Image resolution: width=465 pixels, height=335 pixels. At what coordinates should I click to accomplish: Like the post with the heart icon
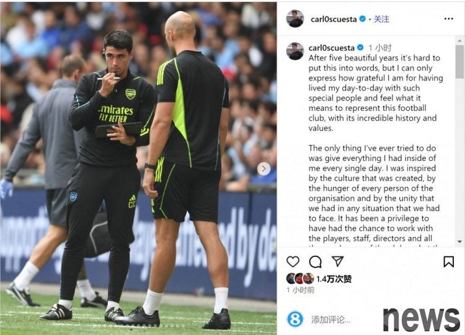coord(293,261)
